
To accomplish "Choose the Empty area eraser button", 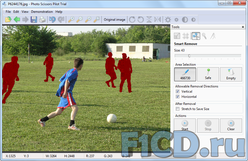I will pos(231,74).
